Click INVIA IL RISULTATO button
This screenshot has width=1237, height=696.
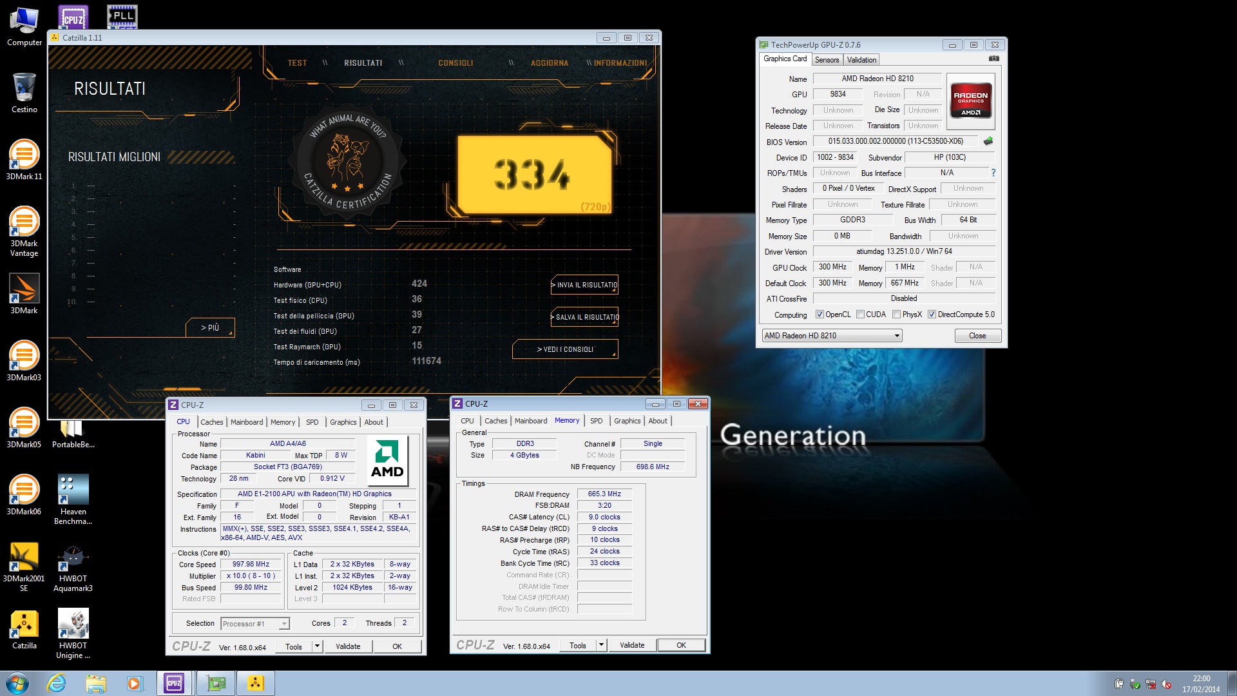tap(584, 285)
